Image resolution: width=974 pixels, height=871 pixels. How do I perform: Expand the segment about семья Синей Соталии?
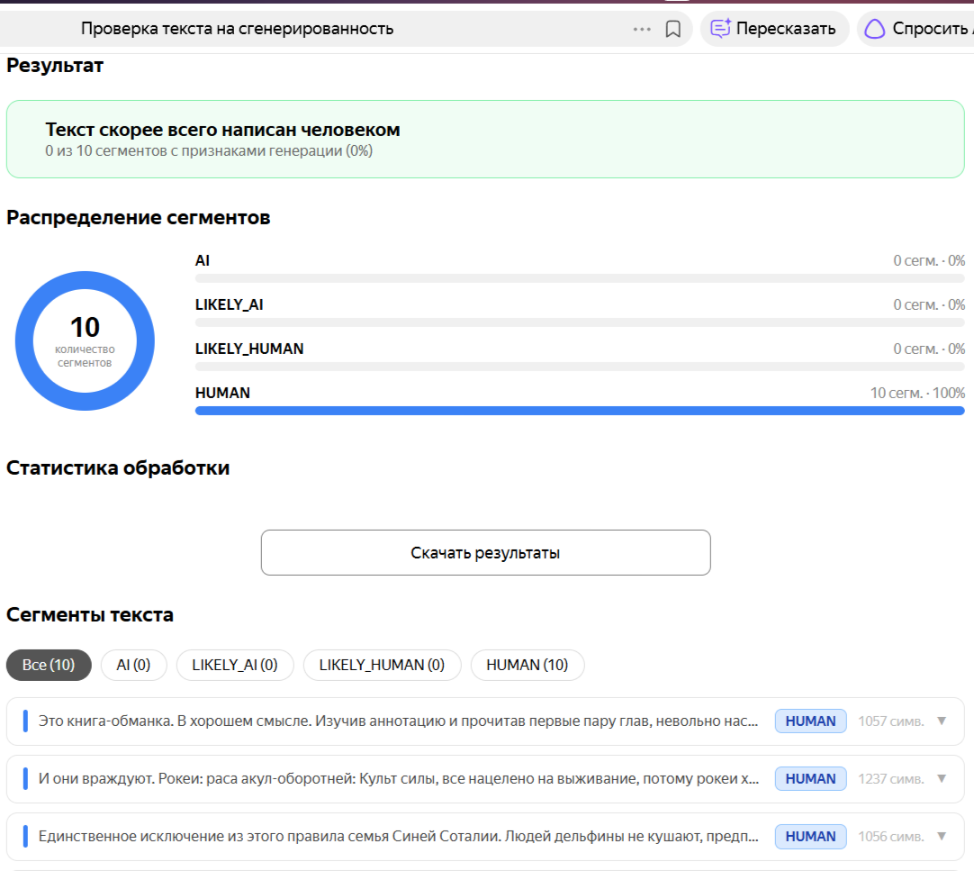[942, 836]
